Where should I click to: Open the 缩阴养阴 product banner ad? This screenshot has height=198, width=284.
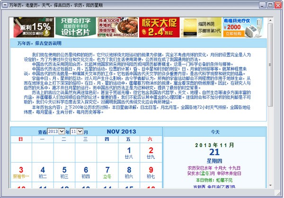coord(201,27)
